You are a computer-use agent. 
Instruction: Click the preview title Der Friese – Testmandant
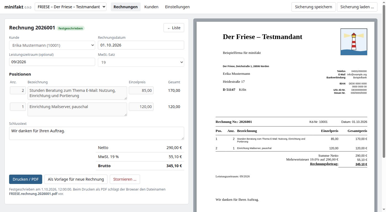tap(262, 37)
